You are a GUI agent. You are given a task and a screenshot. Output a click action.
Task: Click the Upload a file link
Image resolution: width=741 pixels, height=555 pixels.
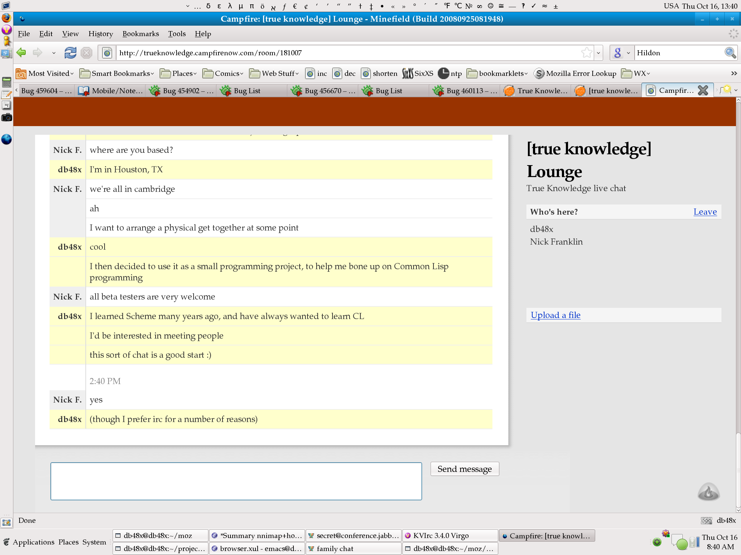[555, 315]
